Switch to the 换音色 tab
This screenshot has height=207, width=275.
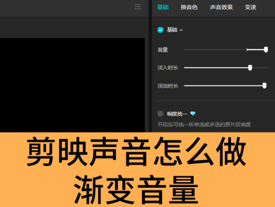click(x=189, y=7)
